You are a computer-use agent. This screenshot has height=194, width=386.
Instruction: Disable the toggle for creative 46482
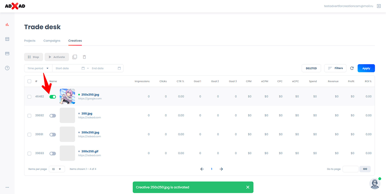pyautogui.click(x=53, y=97)
